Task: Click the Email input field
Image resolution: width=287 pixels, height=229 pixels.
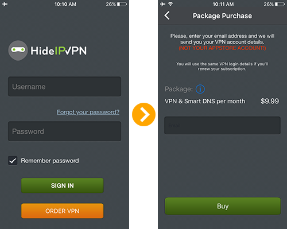Action: tap(222, 125)
